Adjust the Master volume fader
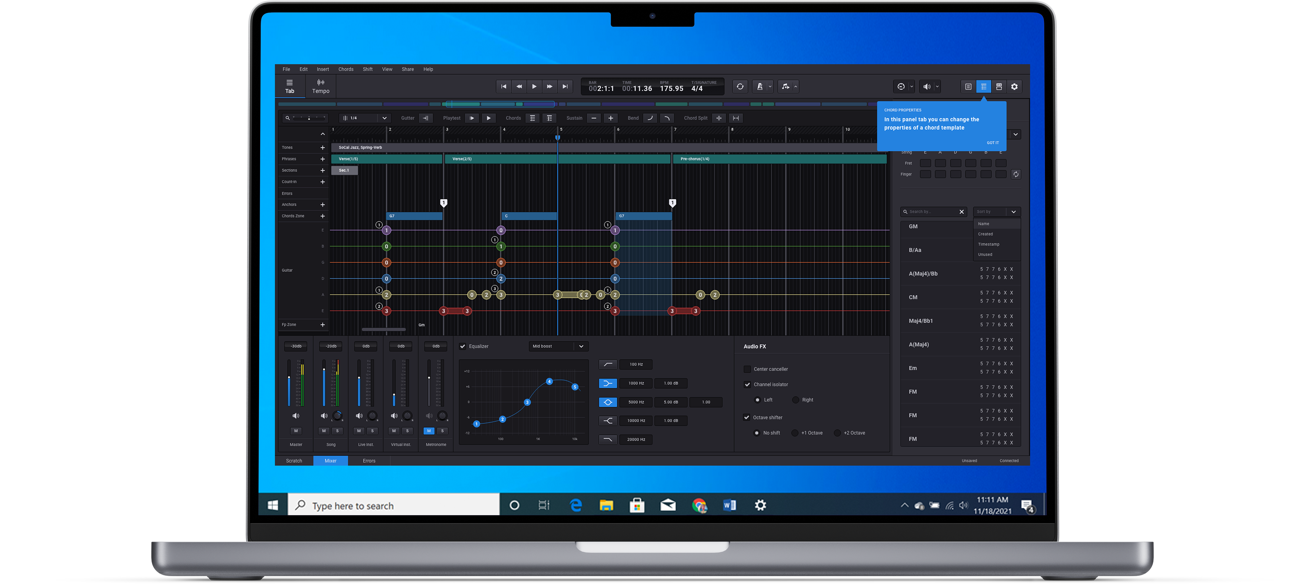This screenshot has height=584, width=1305. coord(289,378)
